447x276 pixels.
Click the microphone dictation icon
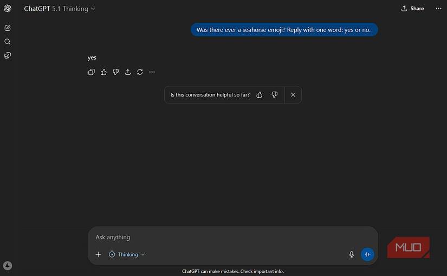tap(352, 254)
